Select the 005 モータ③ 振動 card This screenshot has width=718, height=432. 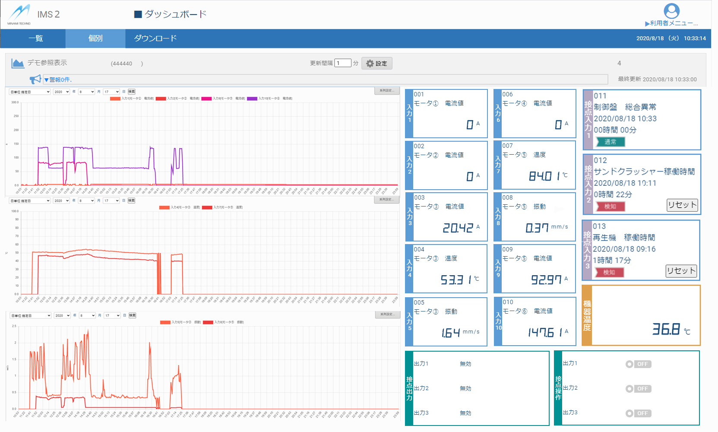(446, 322)
